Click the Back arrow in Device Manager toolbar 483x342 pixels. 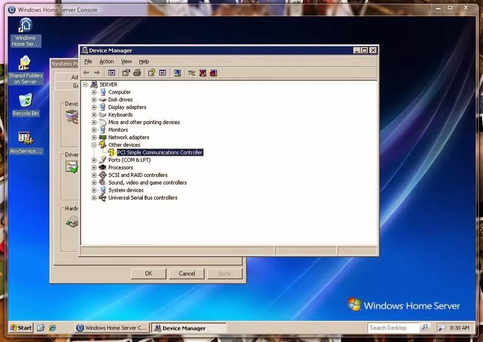point(86,73)
